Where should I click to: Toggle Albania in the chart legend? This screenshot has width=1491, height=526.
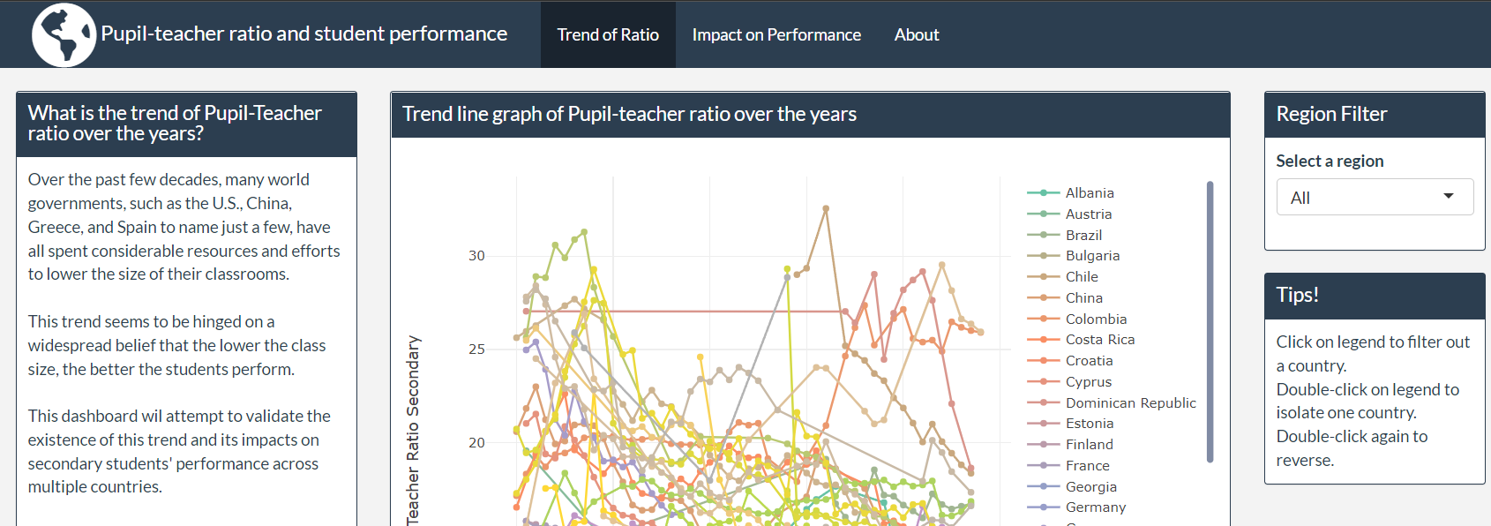pos(1090,193)
